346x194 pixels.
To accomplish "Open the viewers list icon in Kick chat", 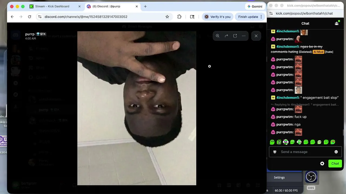I will (x=337, y=23).
